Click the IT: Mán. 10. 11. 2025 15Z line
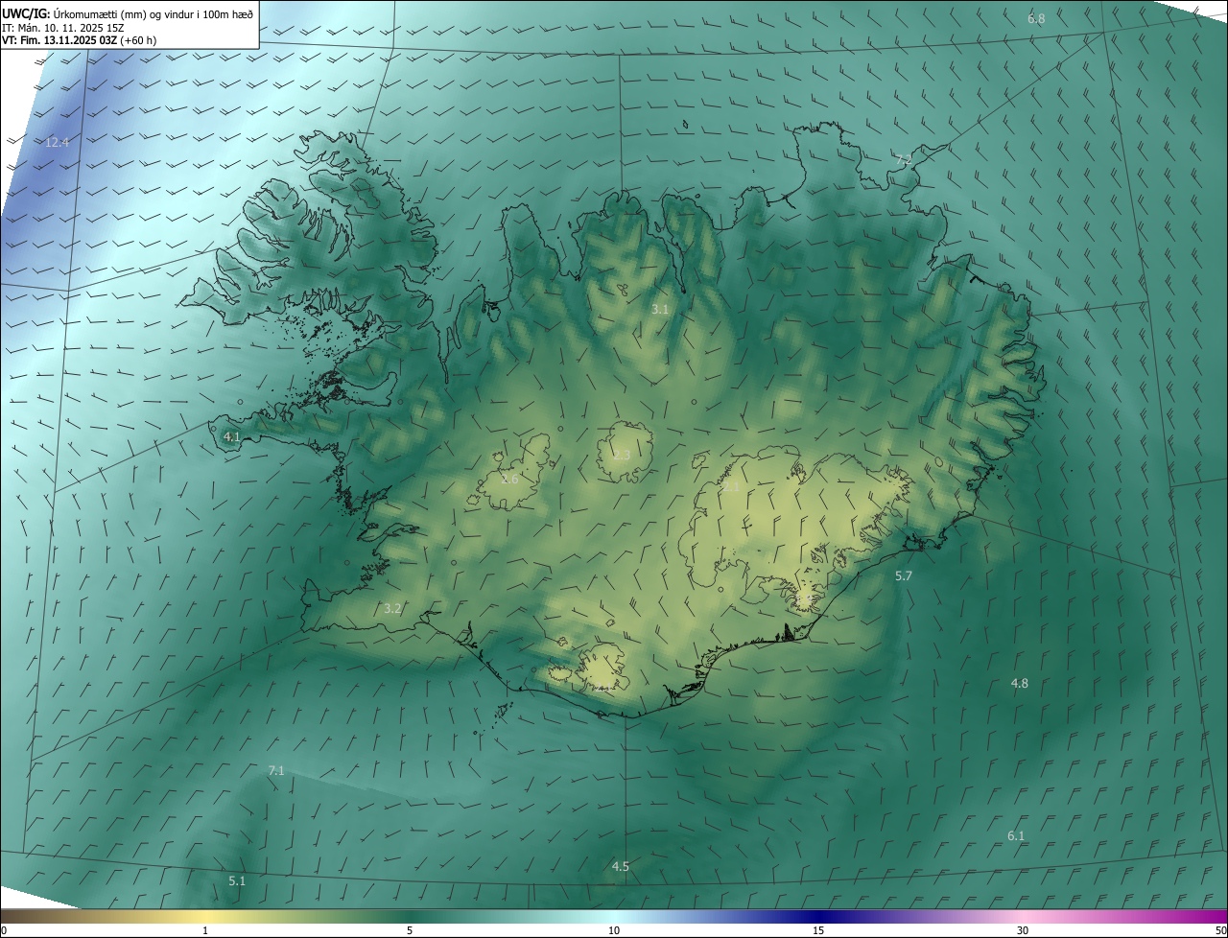This screenshot has width=1228, height=938. (61, 27)
